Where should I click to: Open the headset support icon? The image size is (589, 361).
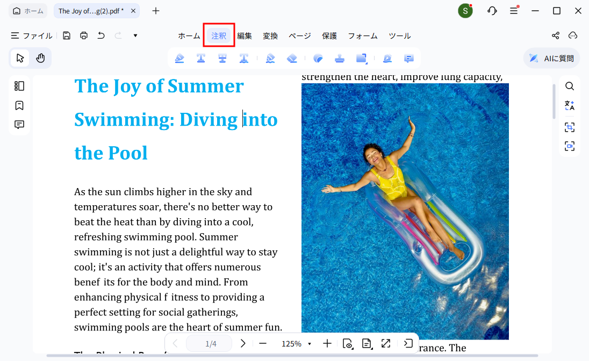pos(492,11)
